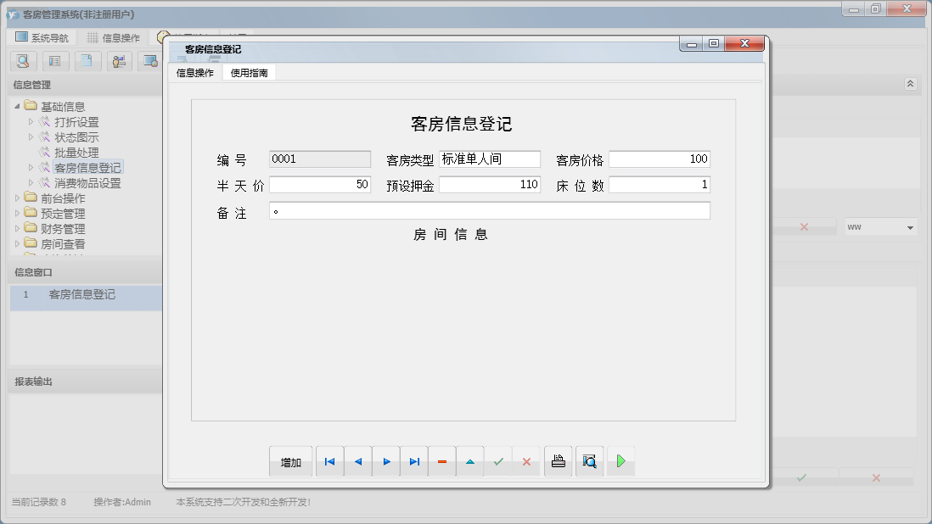Click the 报表输出 panel header
The image size is (932, 524).
[86, 382]
